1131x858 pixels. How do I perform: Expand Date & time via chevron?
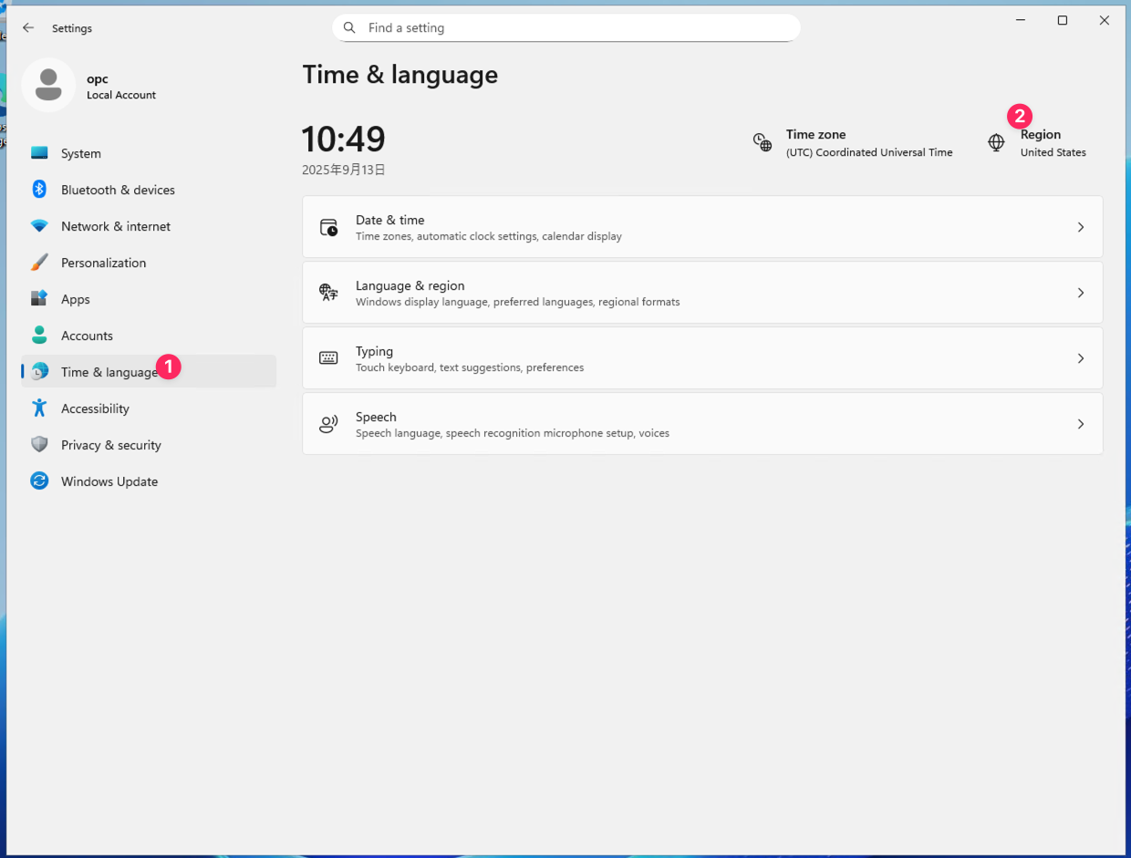[1081, 227]
